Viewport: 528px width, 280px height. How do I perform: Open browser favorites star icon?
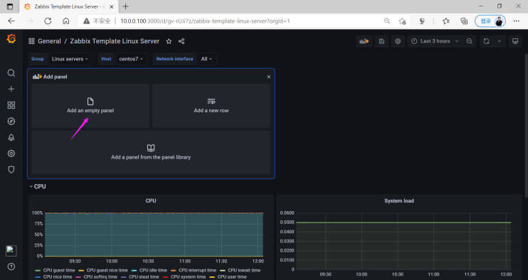446,21
